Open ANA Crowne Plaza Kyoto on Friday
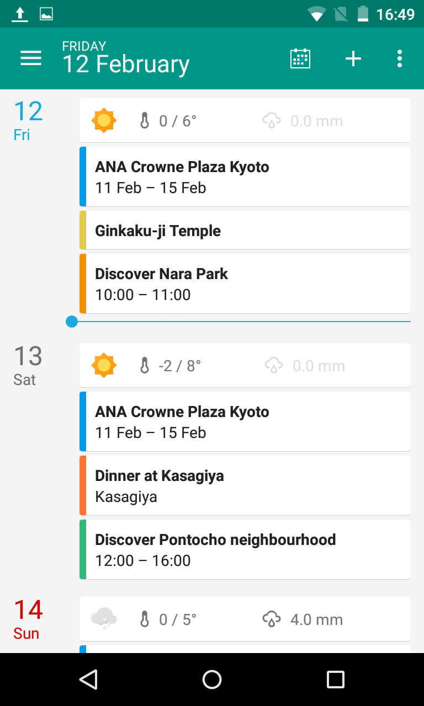This screenshot has height=706, width=424. tap(245, 176)
